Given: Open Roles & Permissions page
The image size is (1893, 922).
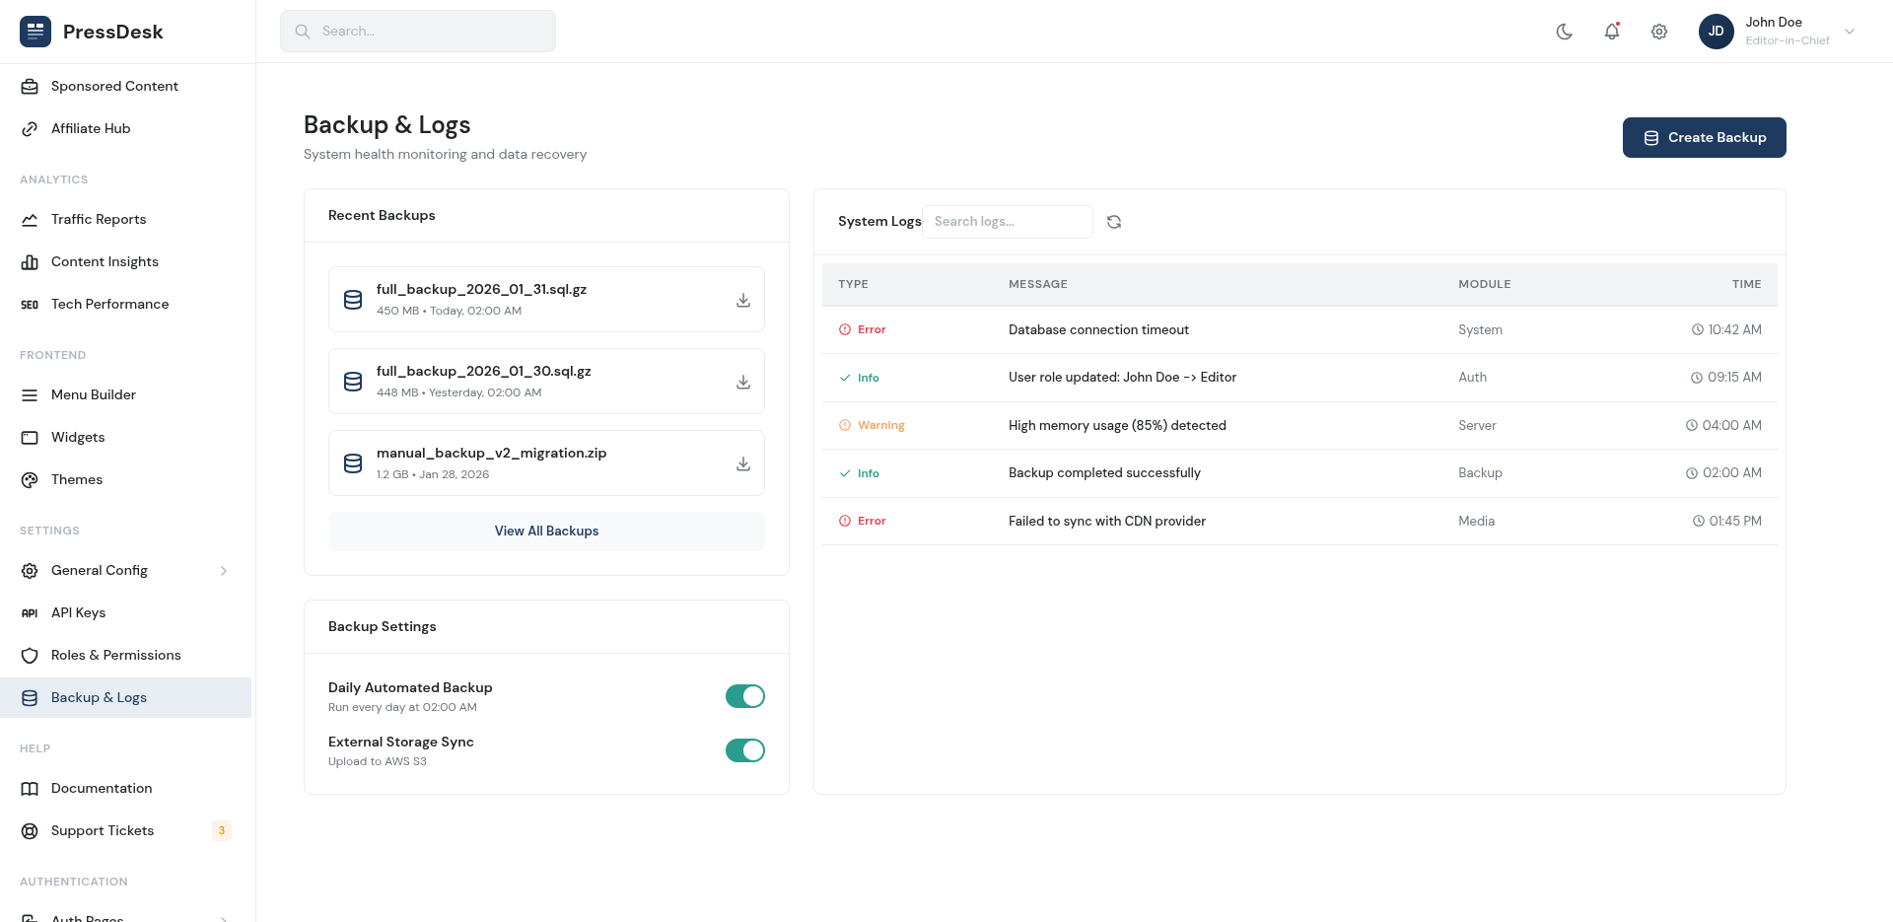Looking at the screenshot, I should coord(115,655).
